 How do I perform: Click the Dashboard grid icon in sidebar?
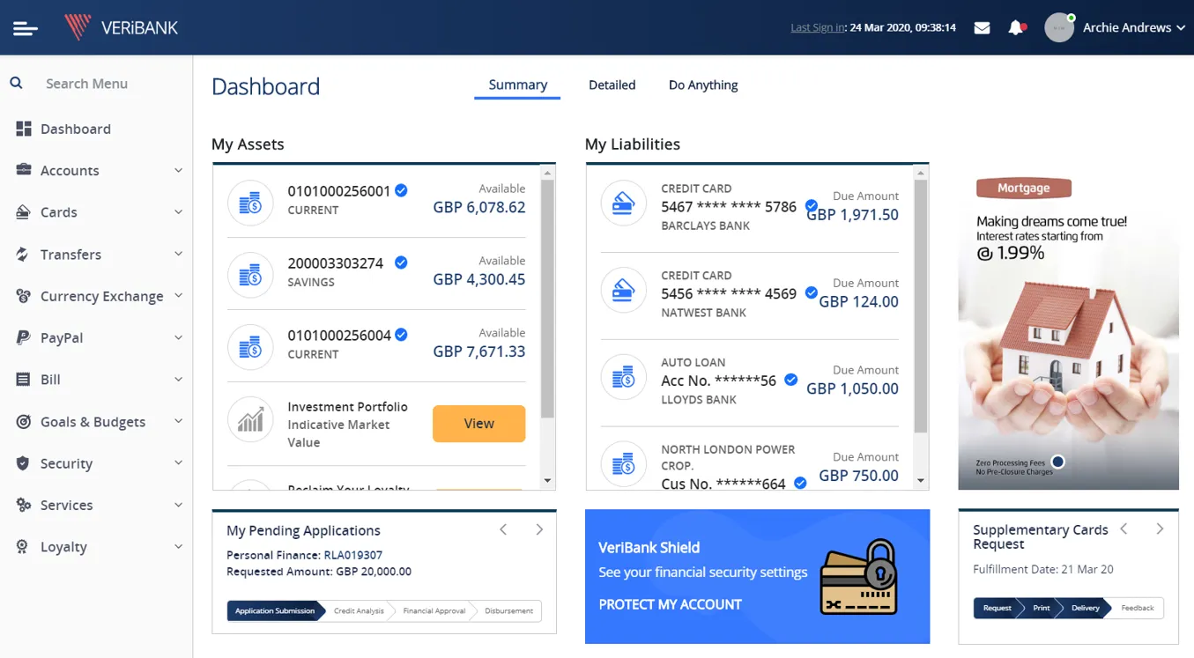(x=24, y=129)
